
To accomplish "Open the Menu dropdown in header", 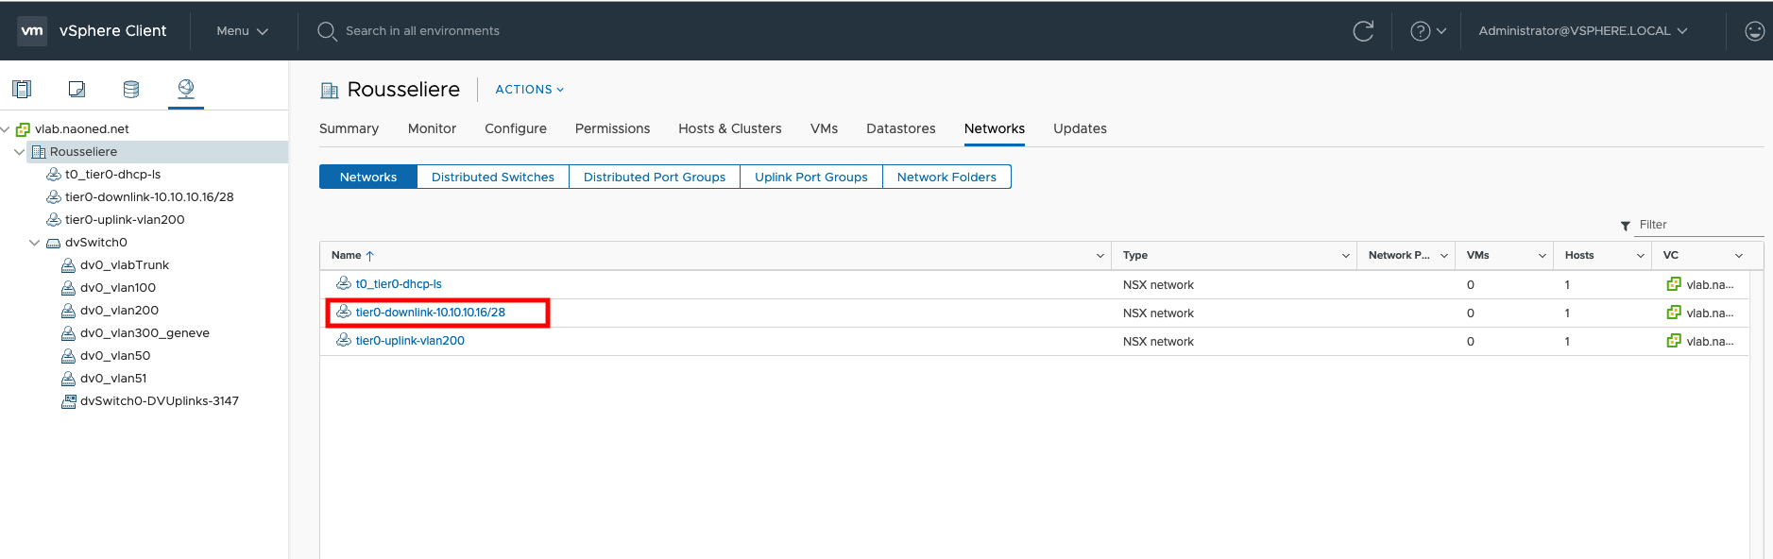I will [x=242, y=31].
